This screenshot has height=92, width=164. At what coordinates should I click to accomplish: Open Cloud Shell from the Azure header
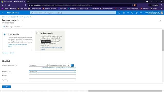coord(119,13)
